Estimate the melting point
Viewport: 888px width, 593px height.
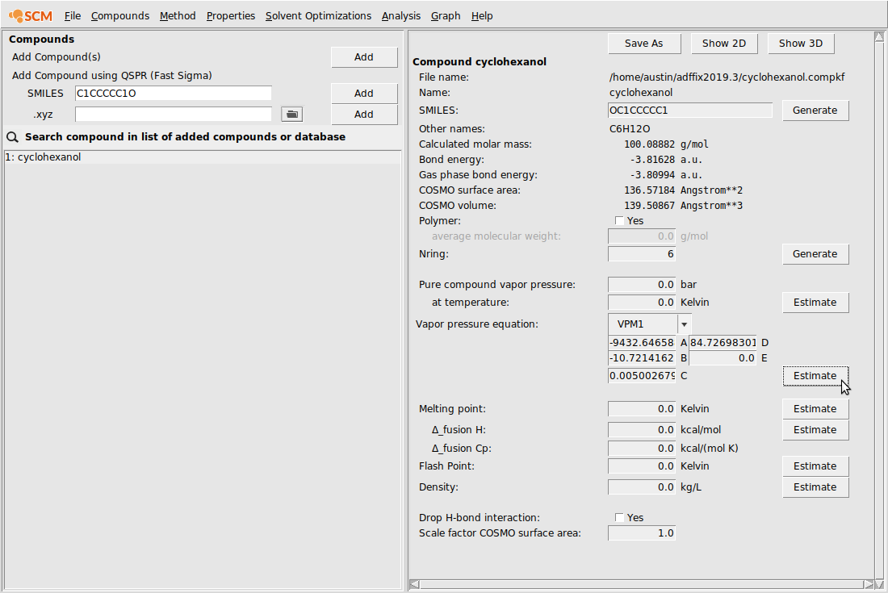coord(815,408)
